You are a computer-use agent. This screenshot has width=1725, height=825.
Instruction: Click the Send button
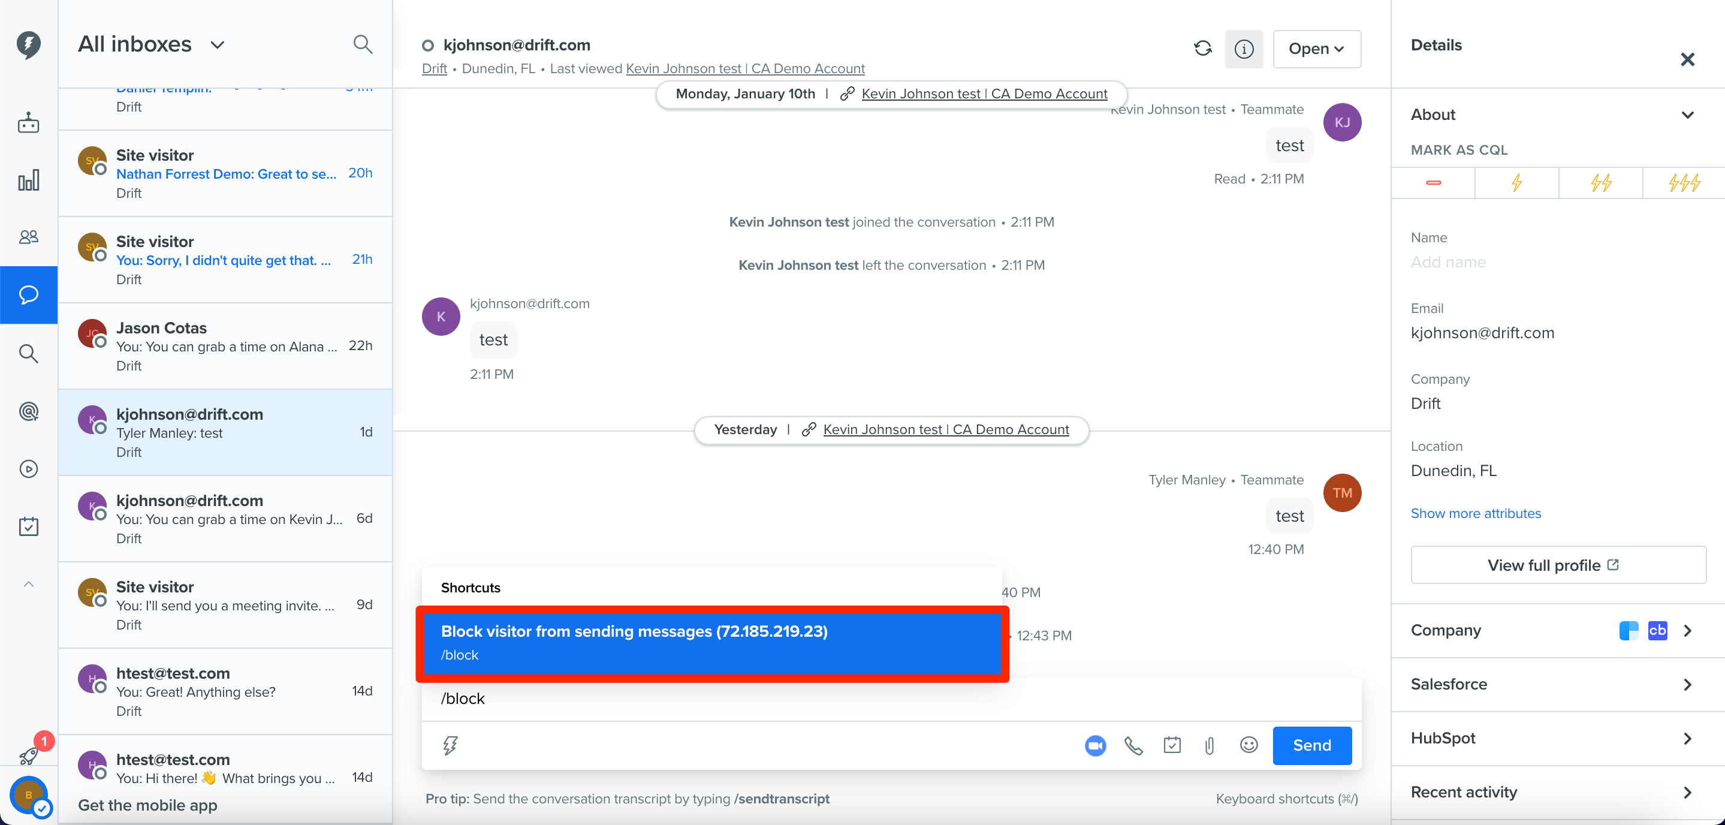coord(1311,745)
